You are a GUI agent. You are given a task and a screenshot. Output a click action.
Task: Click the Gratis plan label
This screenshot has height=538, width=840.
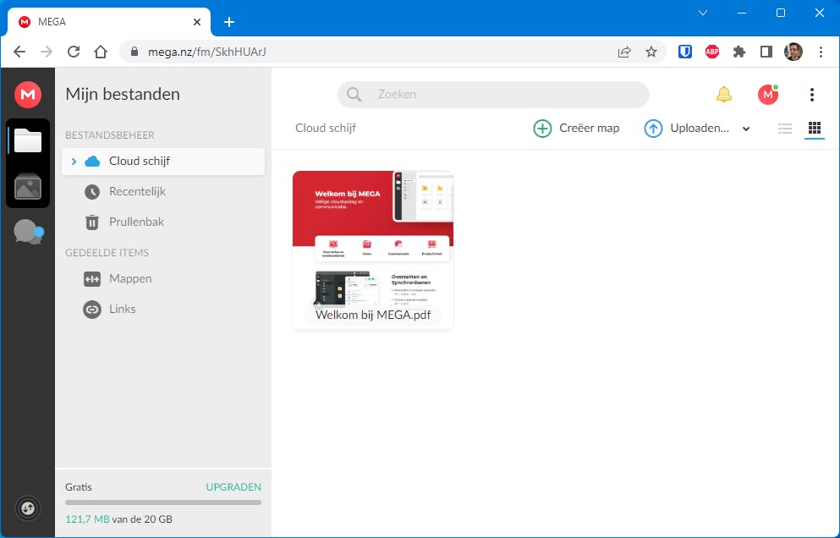click(x=79, y=487)
